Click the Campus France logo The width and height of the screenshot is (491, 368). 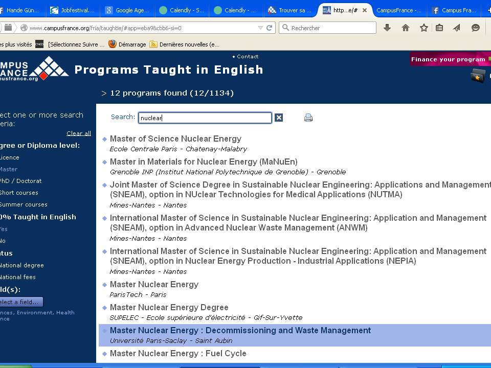34,69
